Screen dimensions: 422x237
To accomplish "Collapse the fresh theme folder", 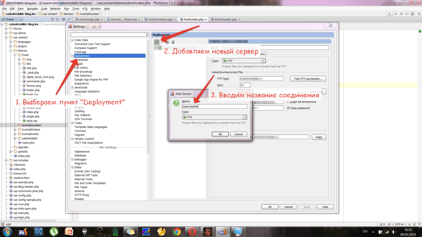I will tap(15, 55).
